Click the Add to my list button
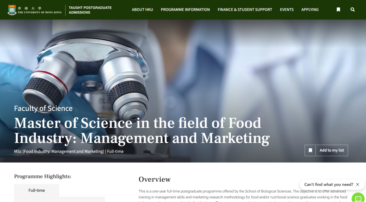The image size is (366, 202). pos(326,150)
